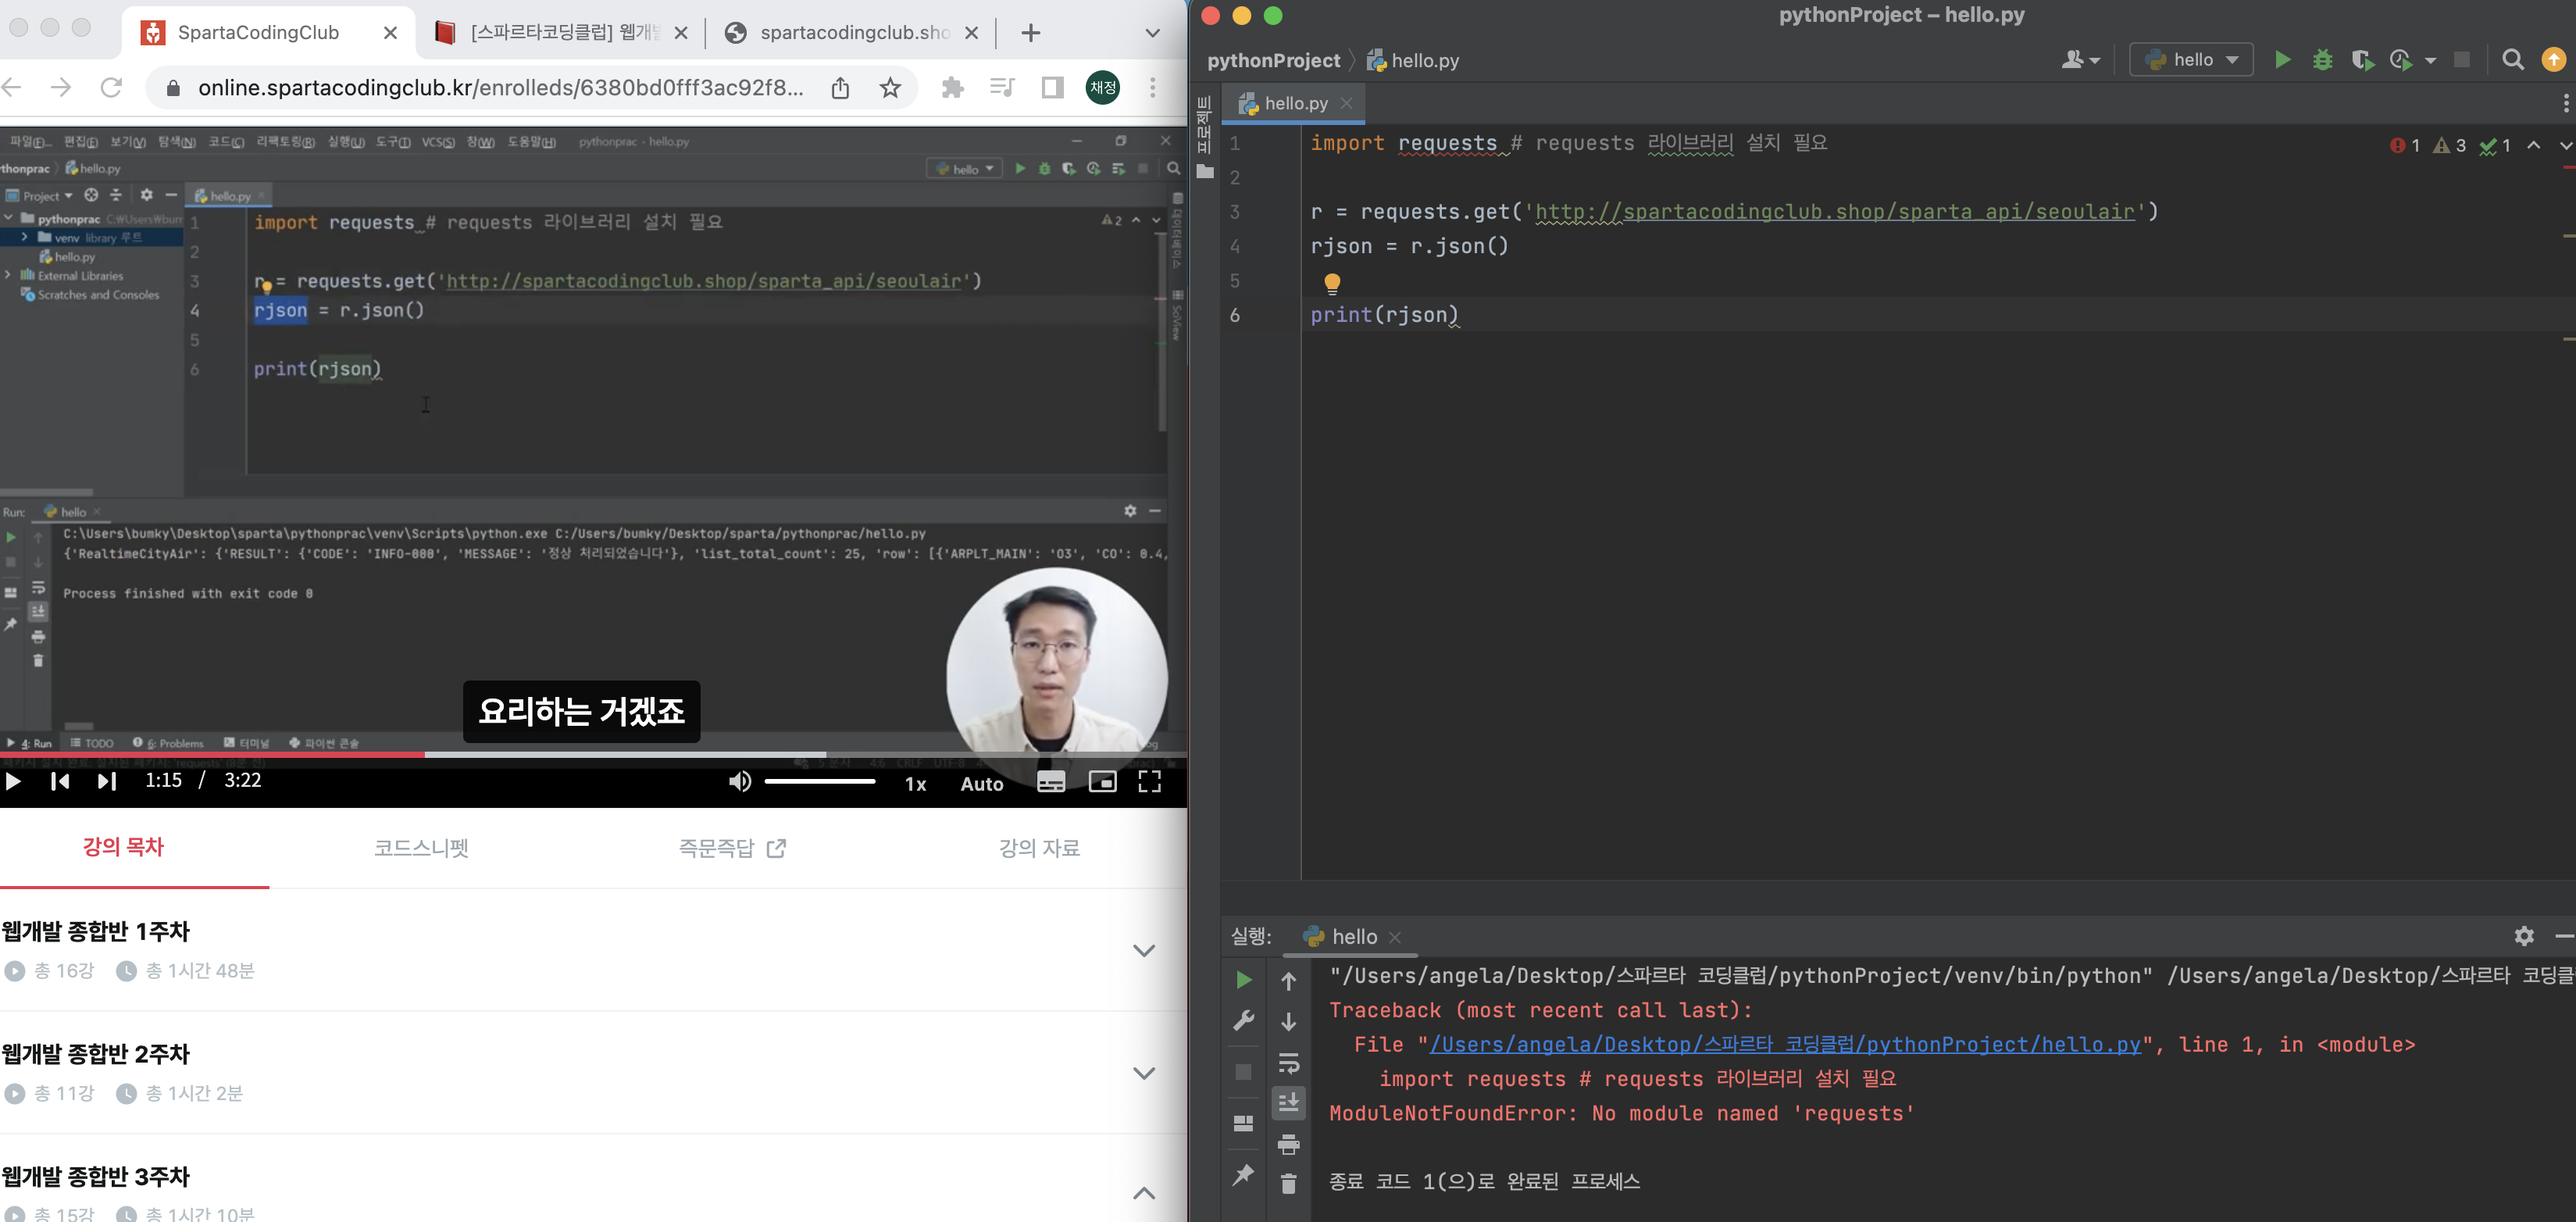Viewport: 2576px width, 1222px height.
Task: Collapse 웹개발 종합반 3주차 section
Action: click(x=1144, y=1193)
